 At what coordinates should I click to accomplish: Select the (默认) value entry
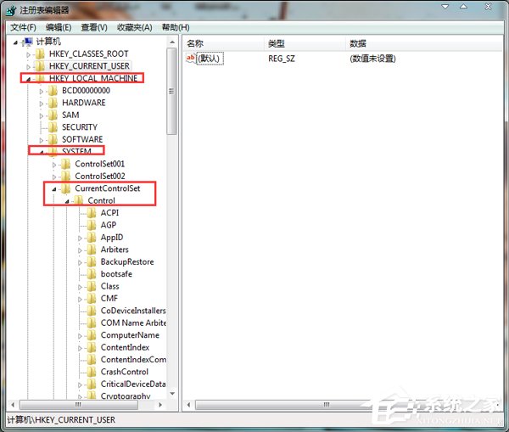tap(209, 59)
